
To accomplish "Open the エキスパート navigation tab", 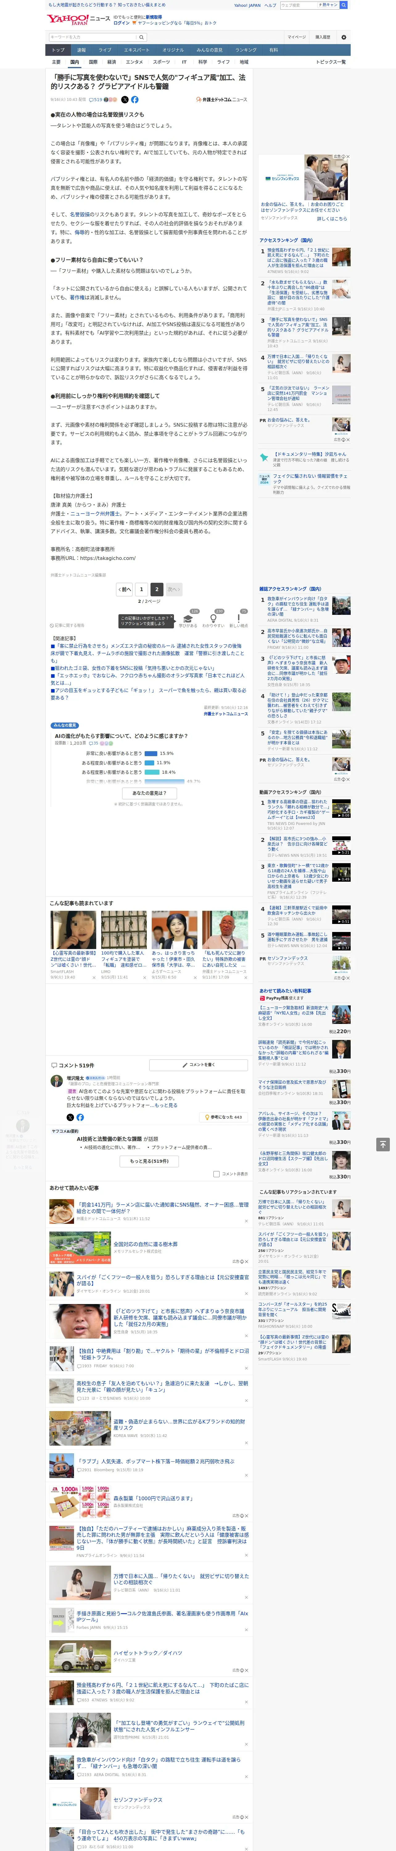I will [x=137, y=50].
